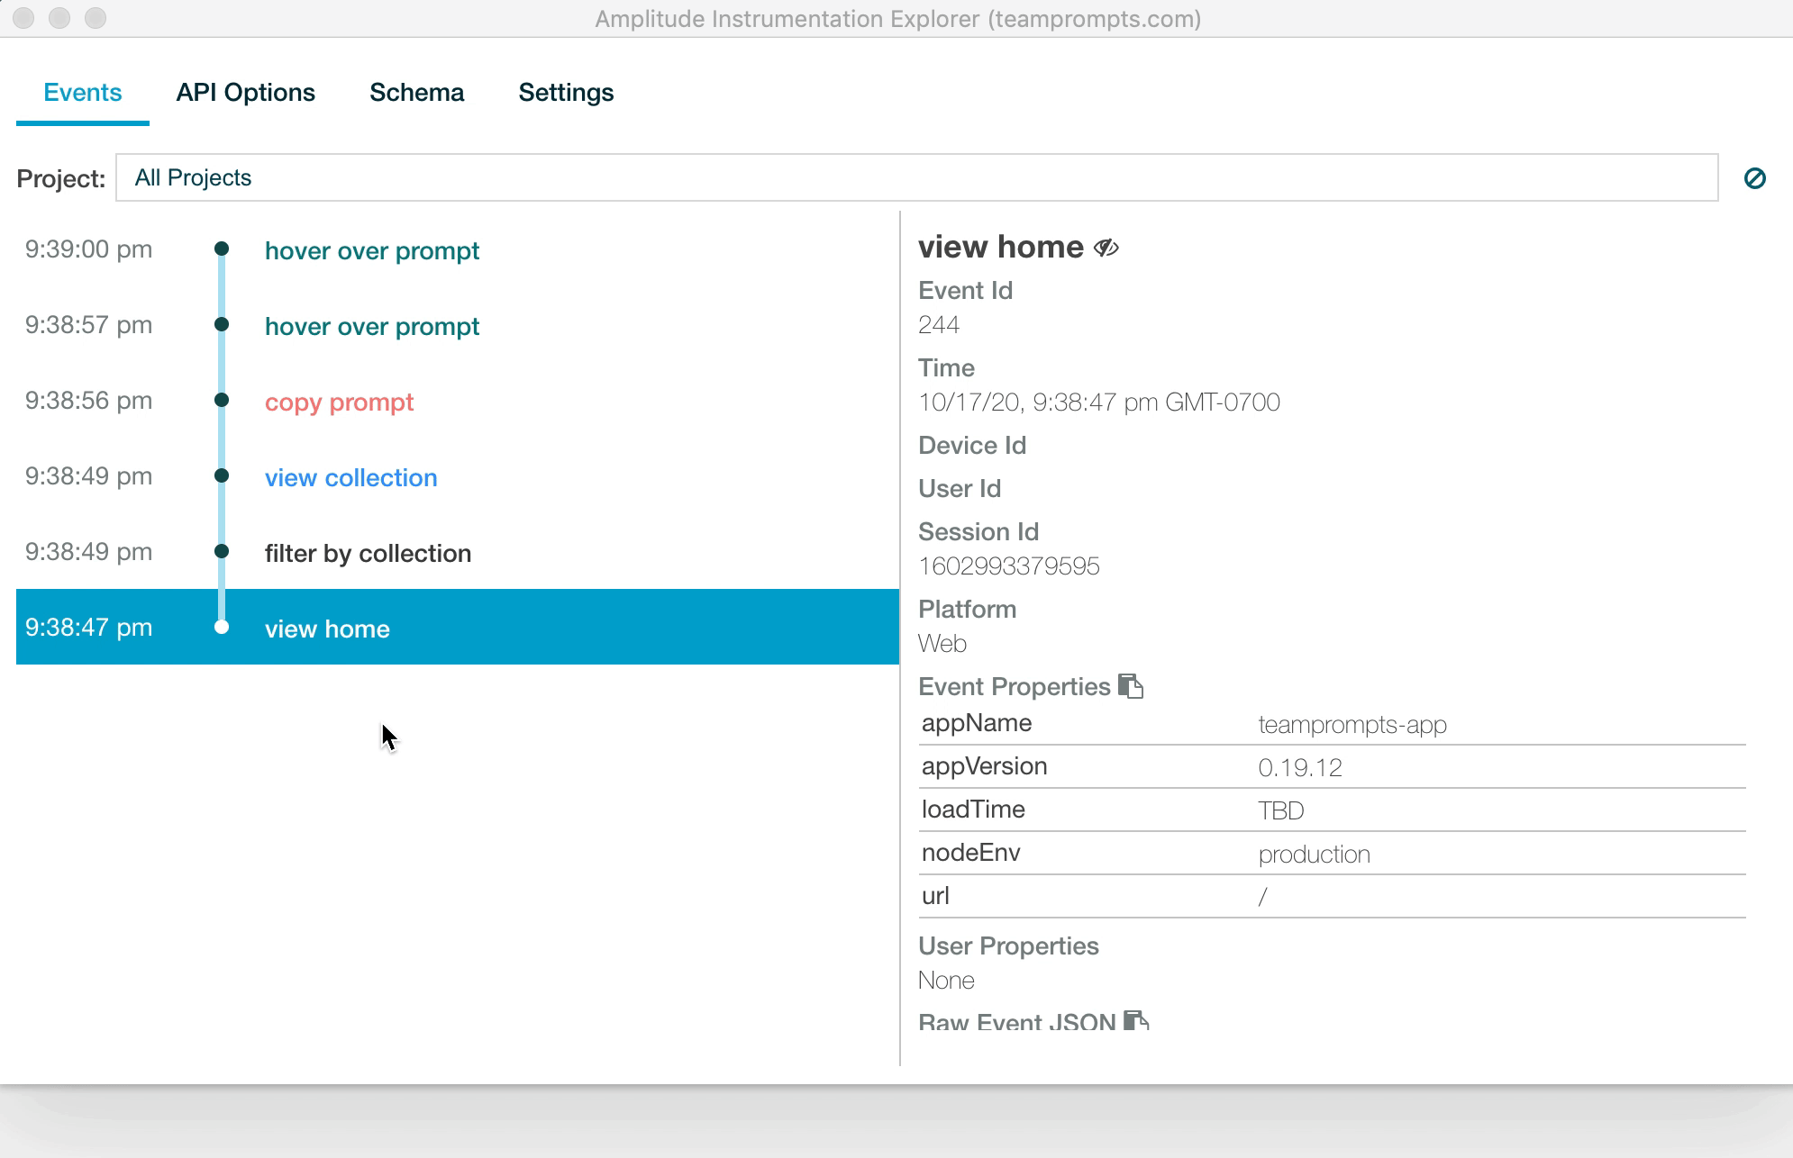This screenshot has height=1158, width=1793.
Task: Click the appVersion property row
Action: (x=1331, y=767)
